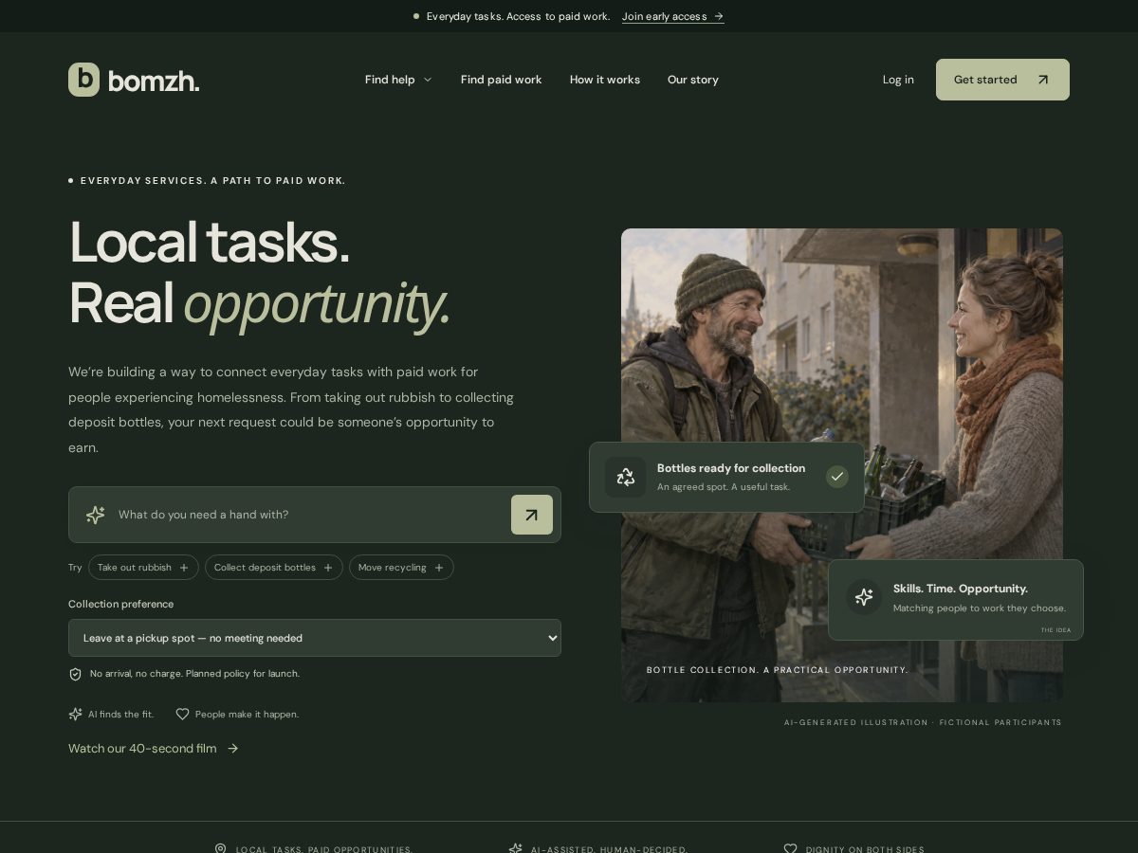Click sparkle icon on Skills. Time. Opportunity. card

click(864, 597)
